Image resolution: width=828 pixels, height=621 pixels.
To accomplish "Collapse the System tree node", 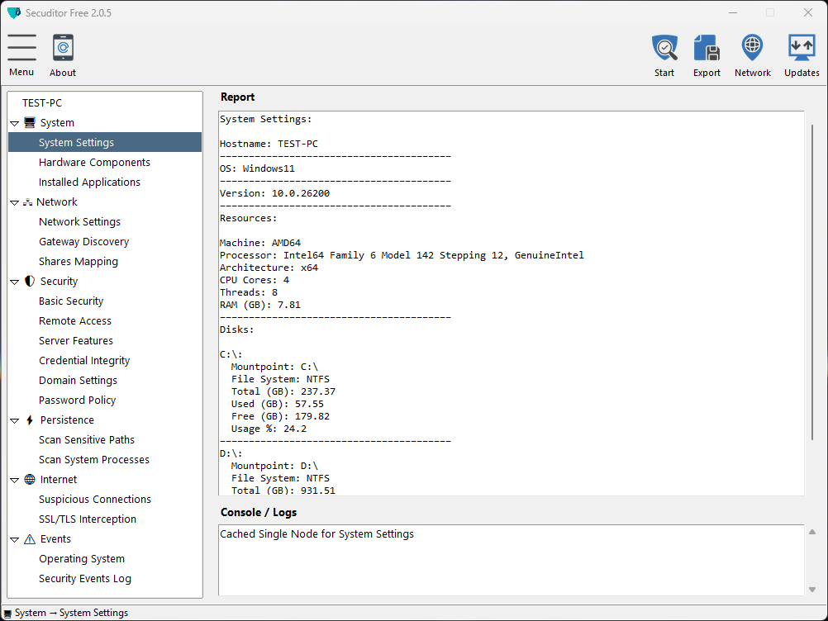I will click(15, 123).
